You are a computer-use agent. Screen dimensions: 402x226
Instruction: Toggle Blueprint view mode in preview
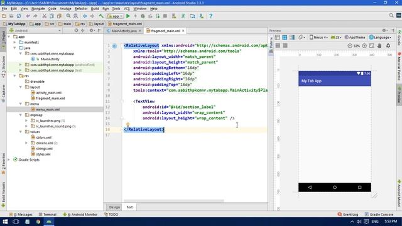pos(285,38)
